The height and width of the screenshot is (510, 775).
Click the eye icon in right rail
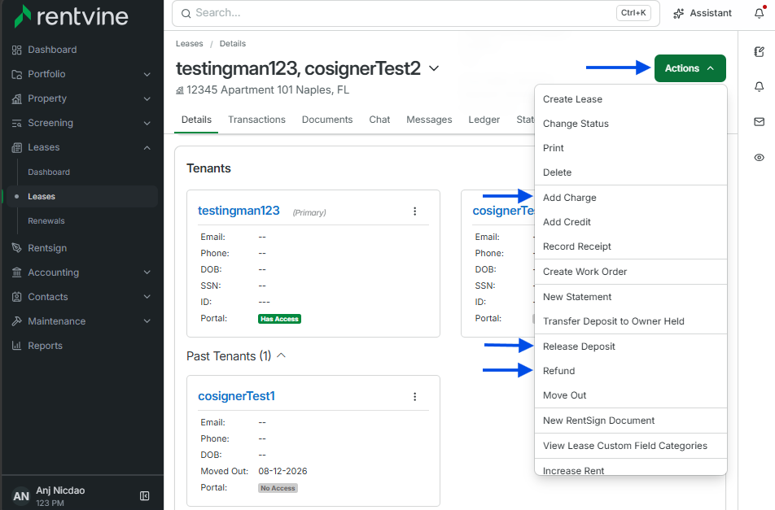[x=760, y=158]
